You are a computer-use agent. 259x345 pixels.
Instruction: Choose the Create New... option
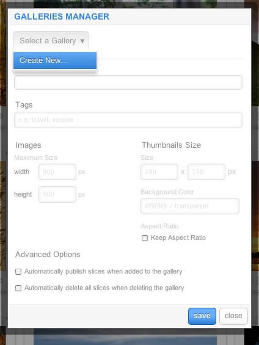pyautogui.click(x=55, y=60)
